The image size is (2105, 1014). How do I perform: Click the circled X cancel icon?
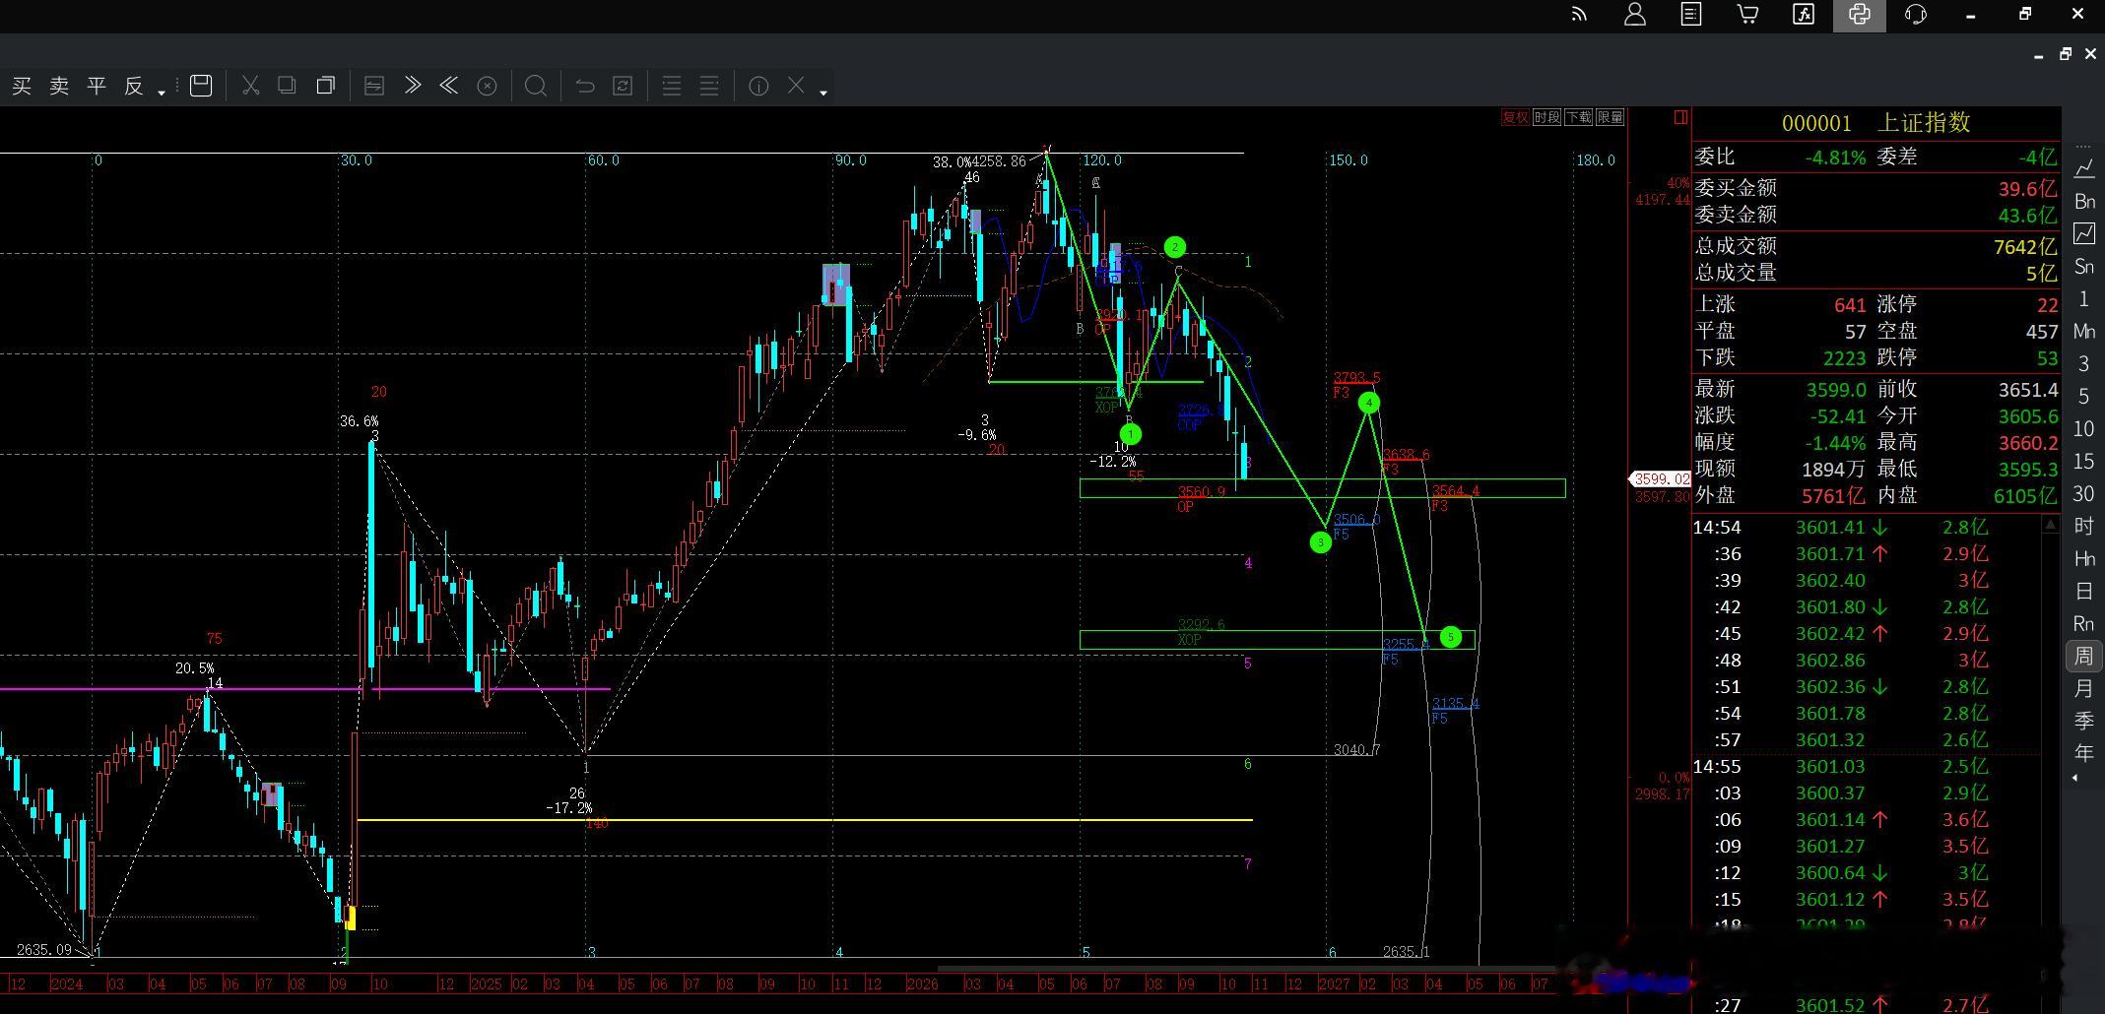[x=487, y=87]
